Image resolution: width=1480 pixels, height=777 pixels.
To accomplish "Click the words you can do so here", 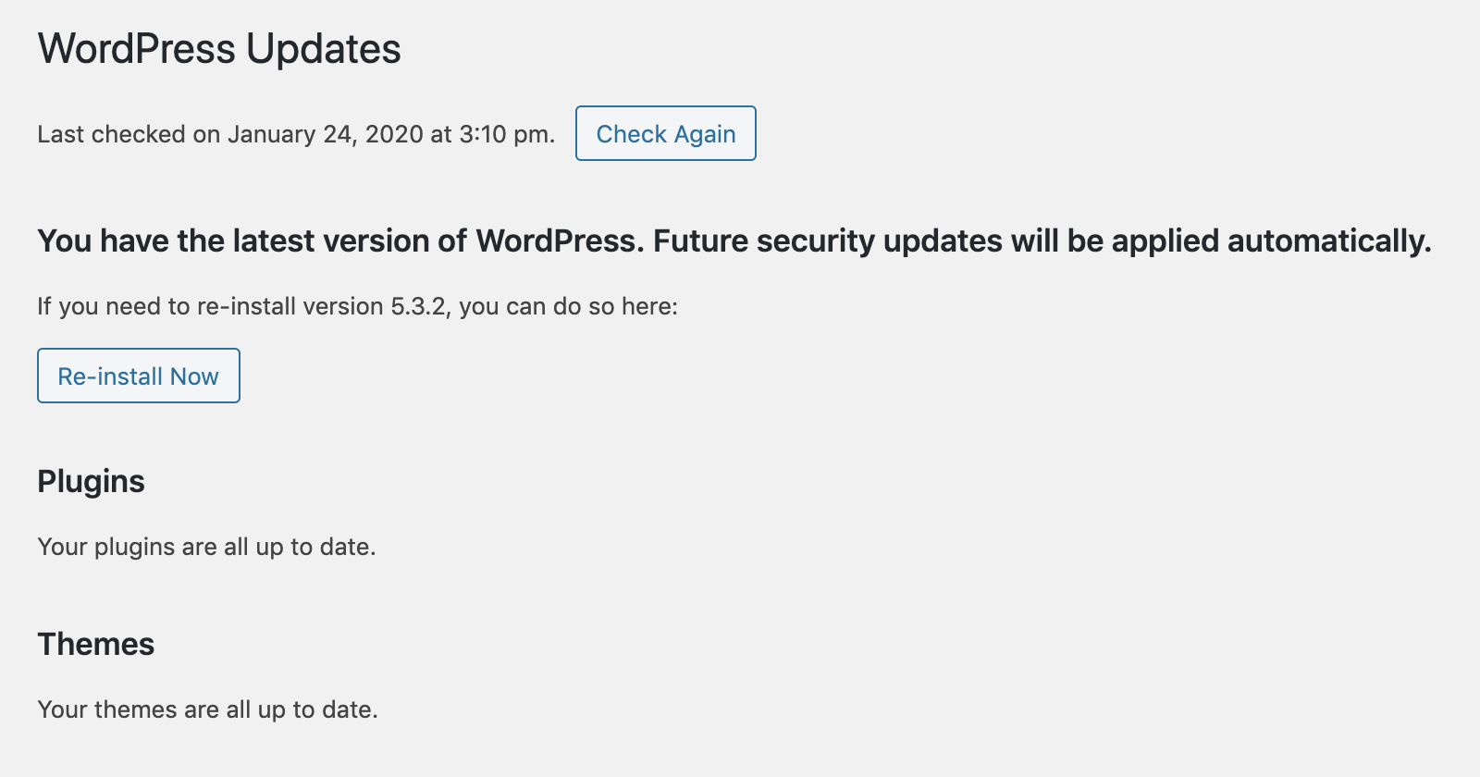I will tap(568, 306).
